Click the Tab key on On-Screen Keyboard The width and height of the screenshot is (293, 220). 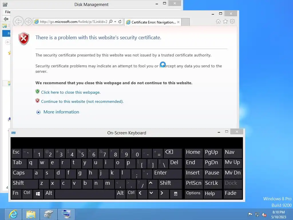tap(19, 163)
